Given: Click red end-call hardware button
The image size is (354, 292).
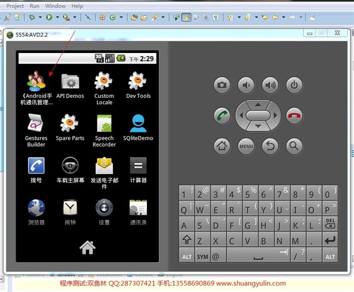Looking at the screenshot, I should coord(294,115).
